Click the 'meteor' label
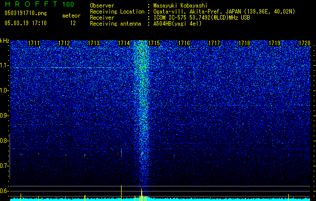 pos(71,16)
